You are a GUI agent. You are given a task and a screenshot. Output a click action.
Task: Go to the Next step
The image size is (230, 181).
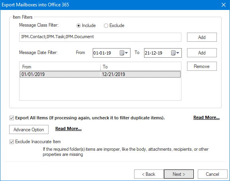pos(179,174)
